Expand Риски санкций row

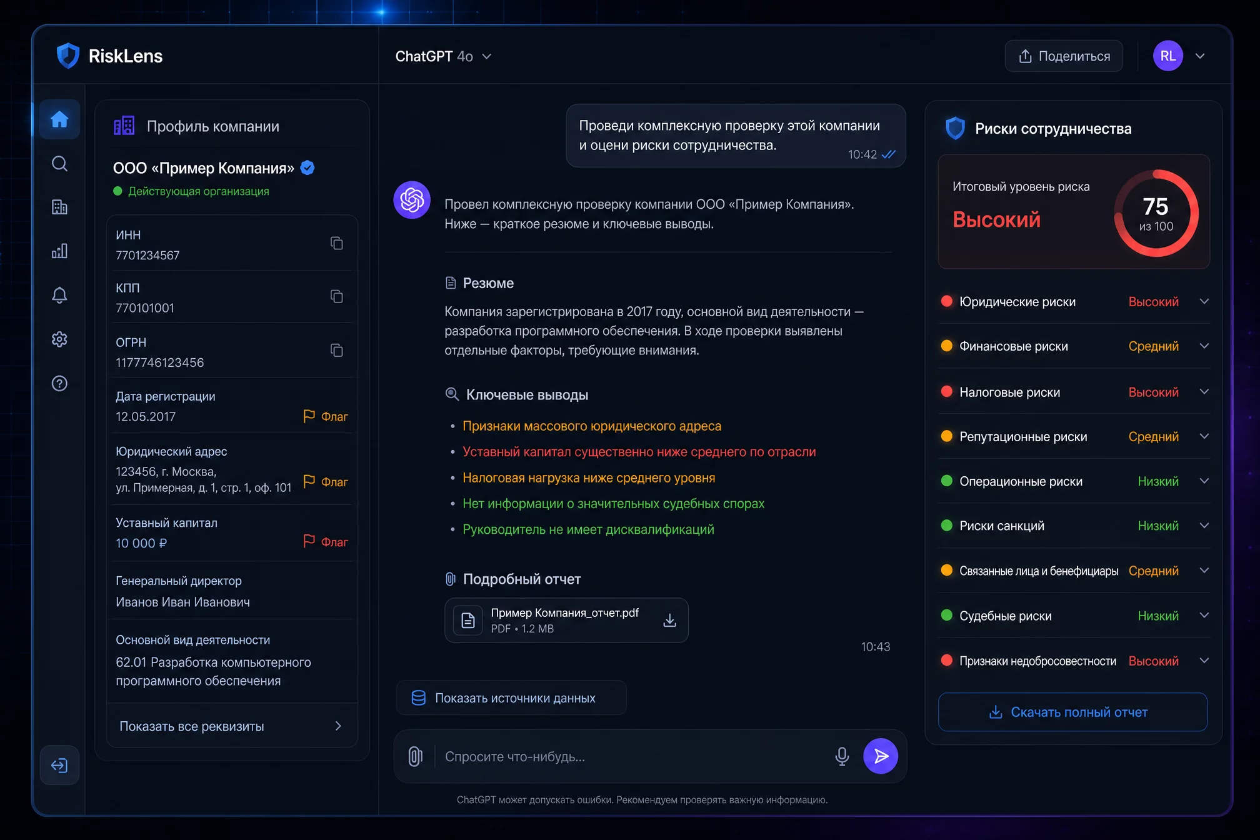click(x=1204, y=526)
